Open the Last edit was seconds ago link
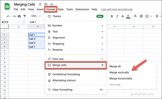The height and width of the screenshot is (99, 162). point(117,9)
